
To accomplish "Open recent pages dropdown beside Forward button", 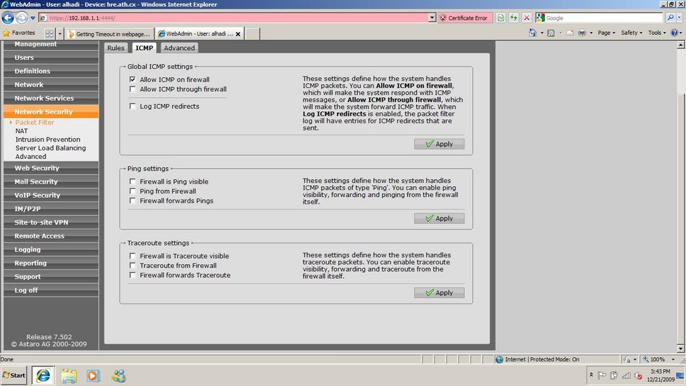I will pos(33,18).
